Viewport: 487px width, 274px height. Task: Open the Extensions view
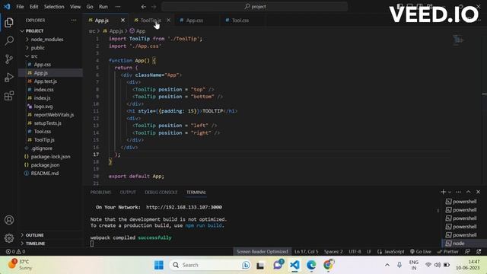pos(9,96)
